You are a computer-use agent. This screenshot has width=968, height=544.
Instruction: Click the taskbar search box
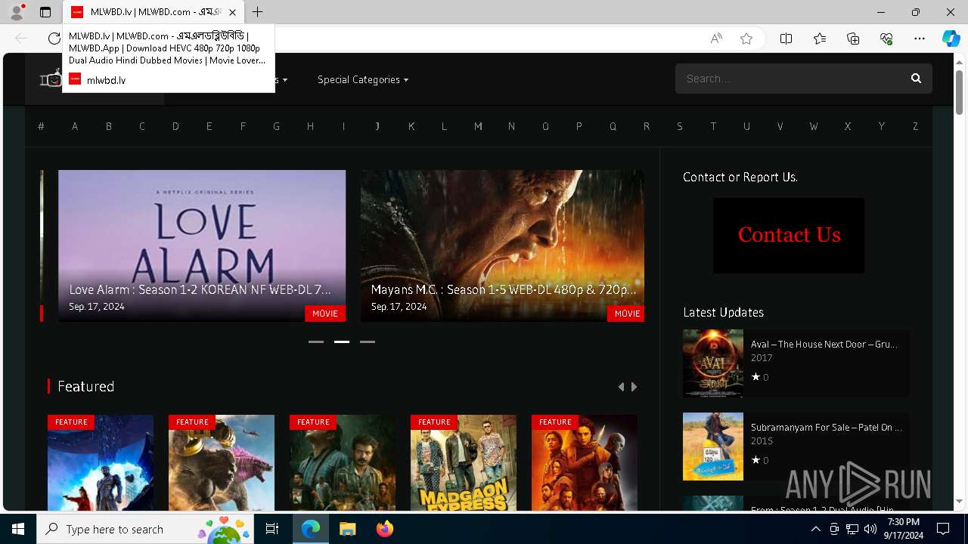[x=147, y=529]
